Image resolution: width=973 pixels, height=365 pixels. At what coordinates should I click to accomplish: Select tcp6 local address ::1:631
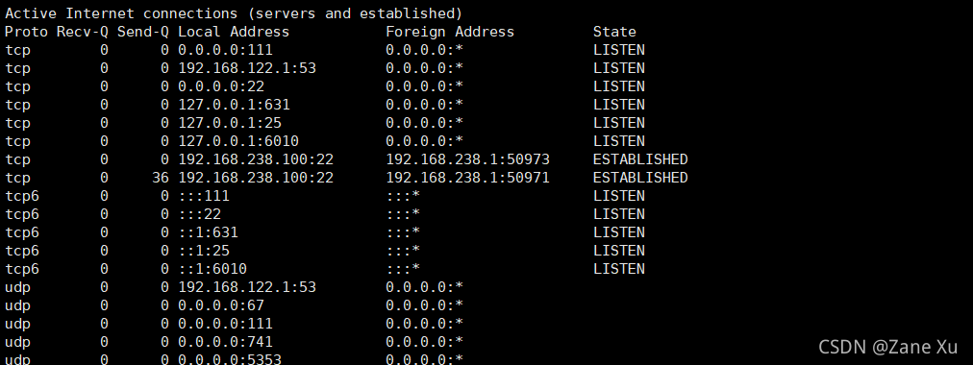[x=208, y=232]
